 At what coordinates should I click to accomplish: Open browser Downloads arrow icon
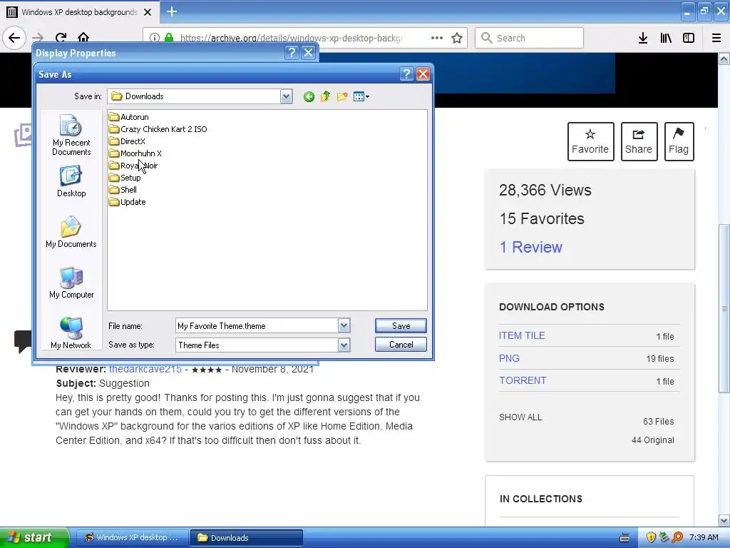coord(643,38)
